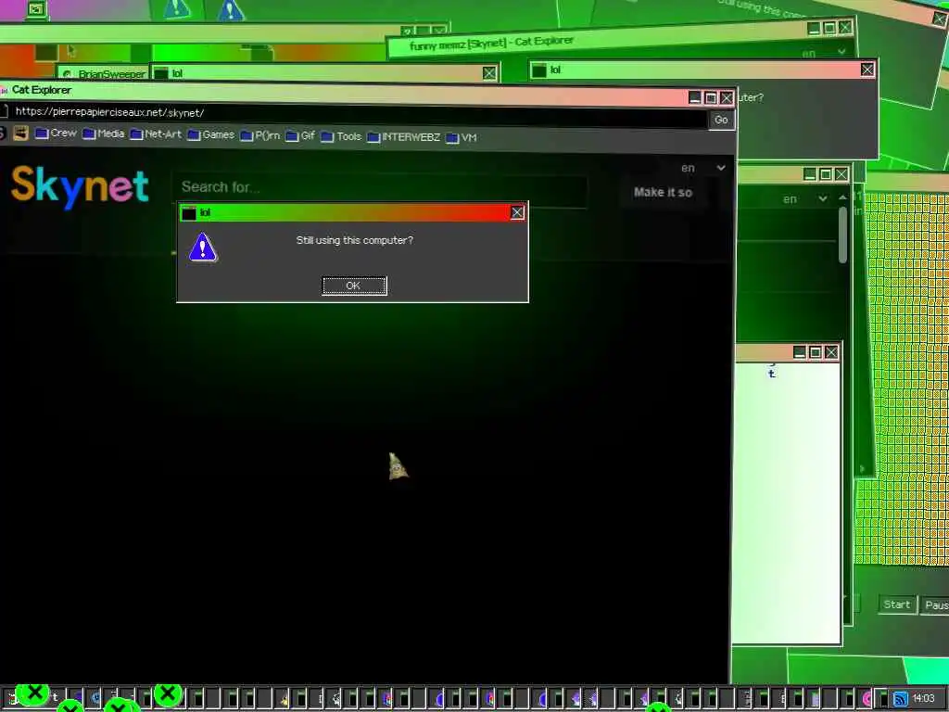Open the INTERWEBZ bookmark folder
The height and width of the screenshot is (712, 949).
click(x=403, y=137)
